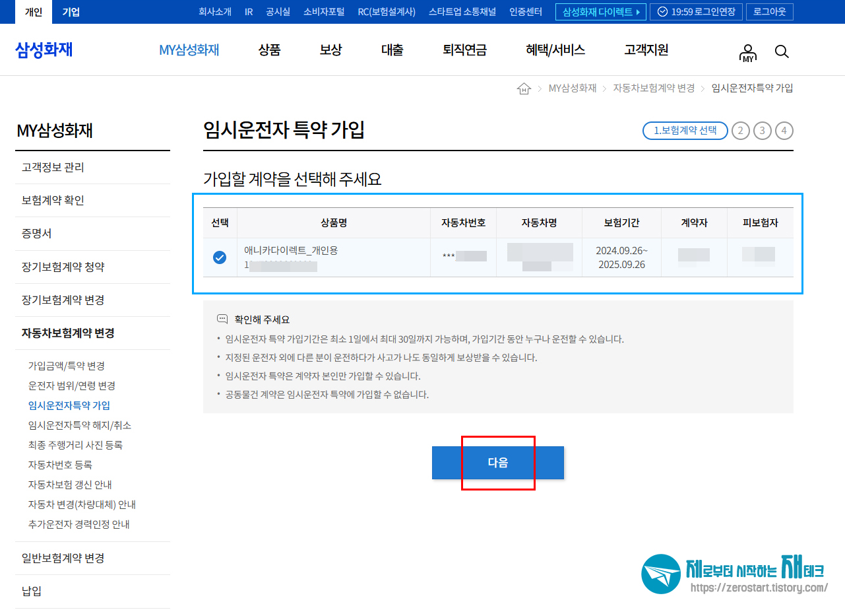The width and height of the screenshot is (845, 610).
Task: Click the 로그아웃 button
Action: pyautogui.click(x=769, y=12)
